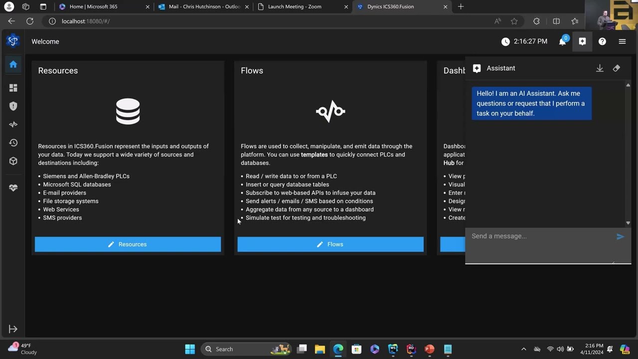Open the shield security icon in sidebar
638x359 pixels.
(13, 106)
